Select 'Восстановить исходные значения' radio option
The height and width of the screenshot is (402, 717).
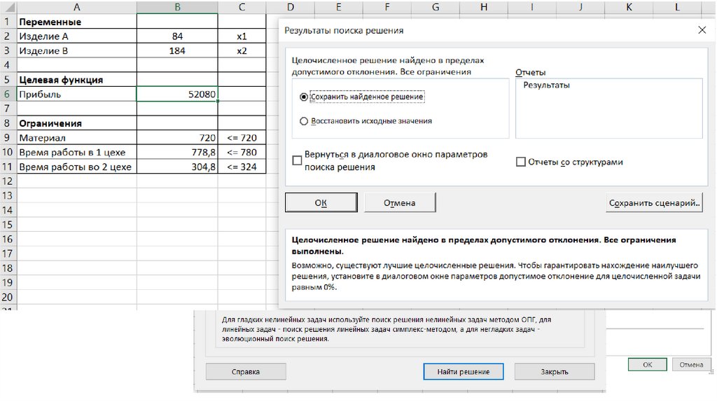(x=304, y=121)
